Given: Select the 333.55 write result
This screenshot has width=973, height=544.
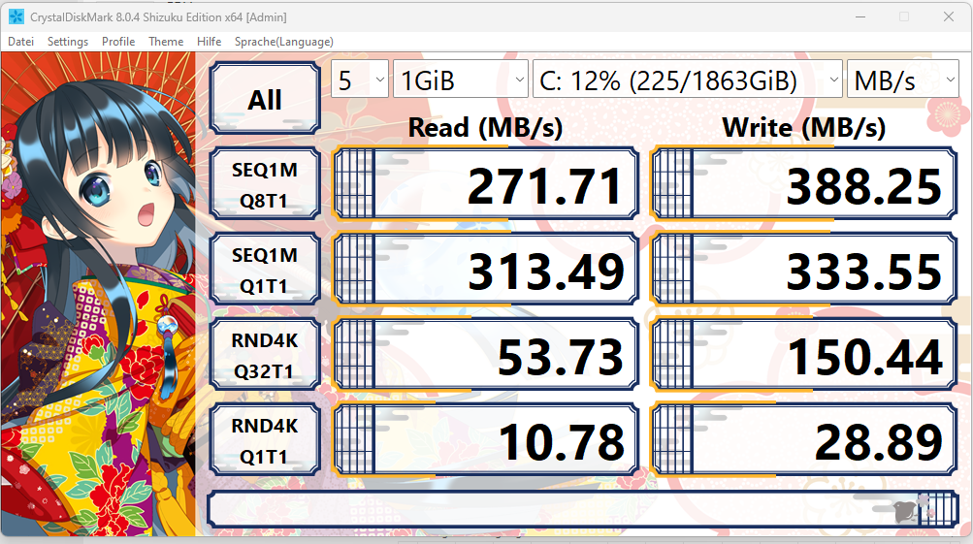Looking at the screenshot, I should [804, 270].
